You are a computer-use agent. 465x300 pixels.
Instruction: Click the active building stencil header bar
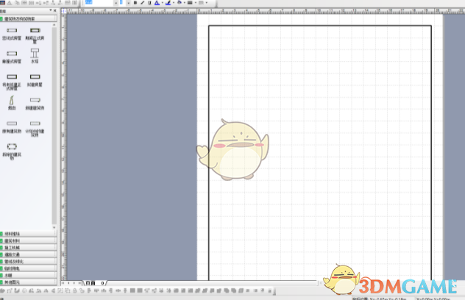(29, 18)
